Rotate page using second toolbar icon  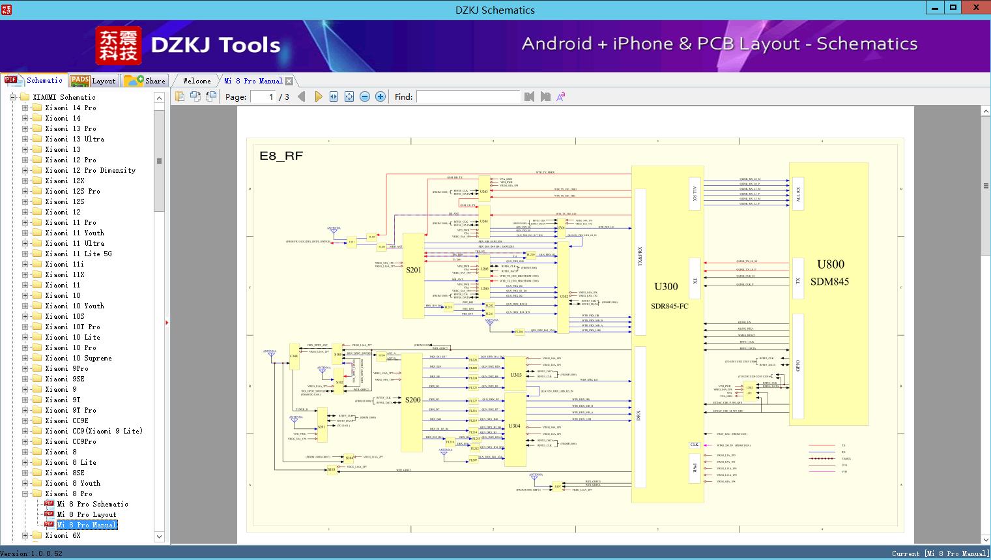tap(195, 96)
